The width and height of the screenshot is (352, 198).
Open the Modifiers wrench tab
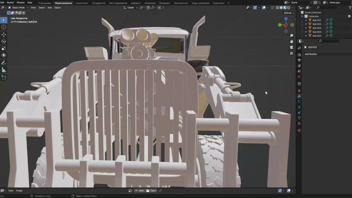pos(299,96)
